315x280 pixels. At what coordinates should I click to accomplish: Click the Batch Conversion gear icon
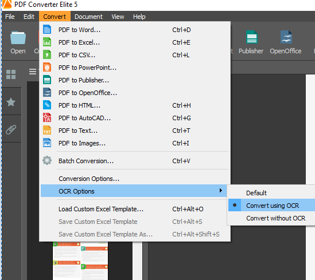point(47,160)
